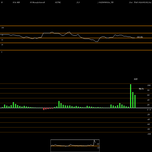The image size is (152, 152).
Task: Click the '30' label on RSI axis
Action: [2, 45]
